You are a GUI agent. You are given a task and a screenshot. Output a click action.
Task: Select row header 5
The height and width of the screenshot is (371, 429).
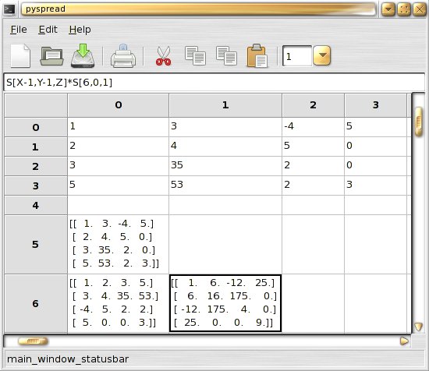click(x=36, y=244)
